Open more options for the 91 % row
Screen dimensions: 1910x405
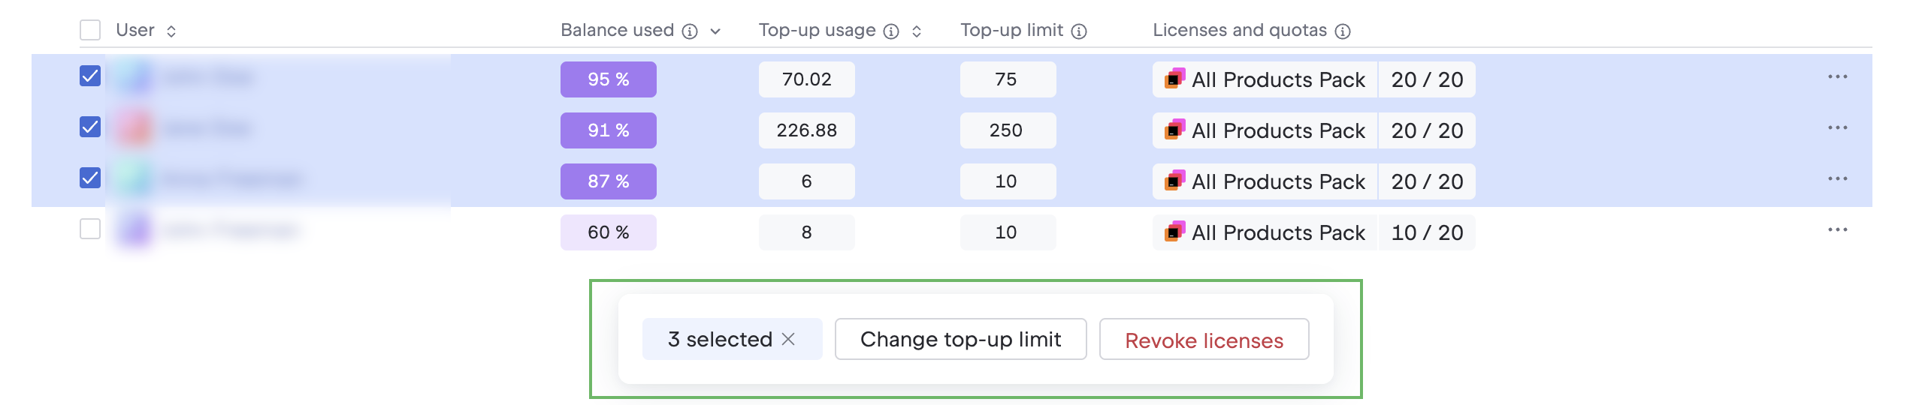tap(1837, 128)
